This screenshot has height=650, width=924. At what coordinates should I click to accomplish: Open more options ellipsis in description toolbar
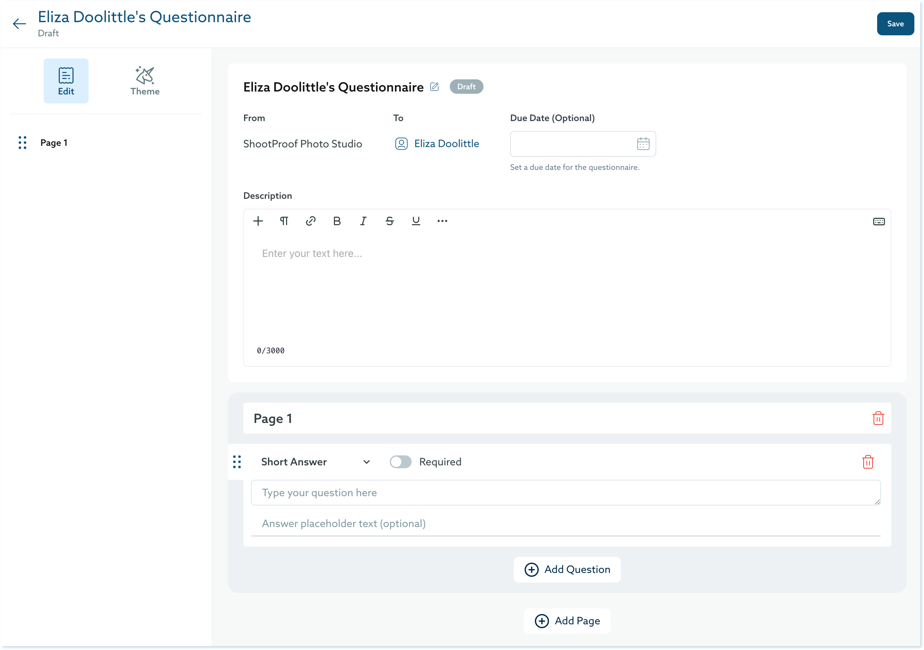click(x=442, y=221)
